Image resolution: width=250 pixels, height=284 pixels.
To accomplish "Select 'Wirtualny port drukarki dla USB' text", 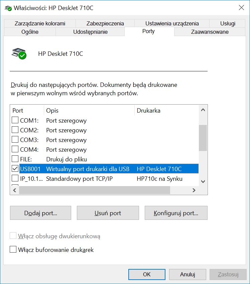I will click(x=88, y=169).
